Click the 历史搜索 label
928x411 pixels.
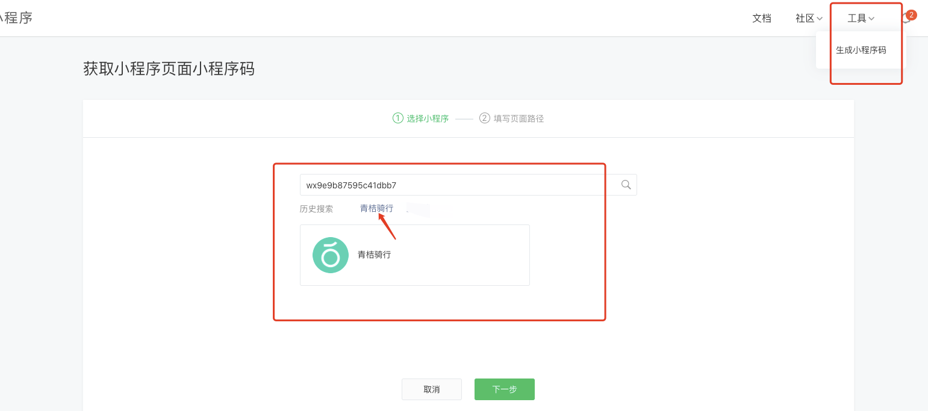pos(316,209)
